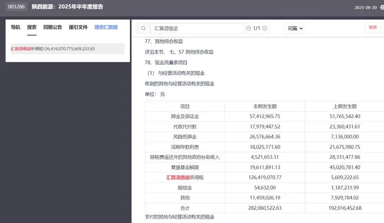The image size is (384, 223).
Task: Click the value 17,979,447.52
Action: pyautogui.click(x=265, y=127)
